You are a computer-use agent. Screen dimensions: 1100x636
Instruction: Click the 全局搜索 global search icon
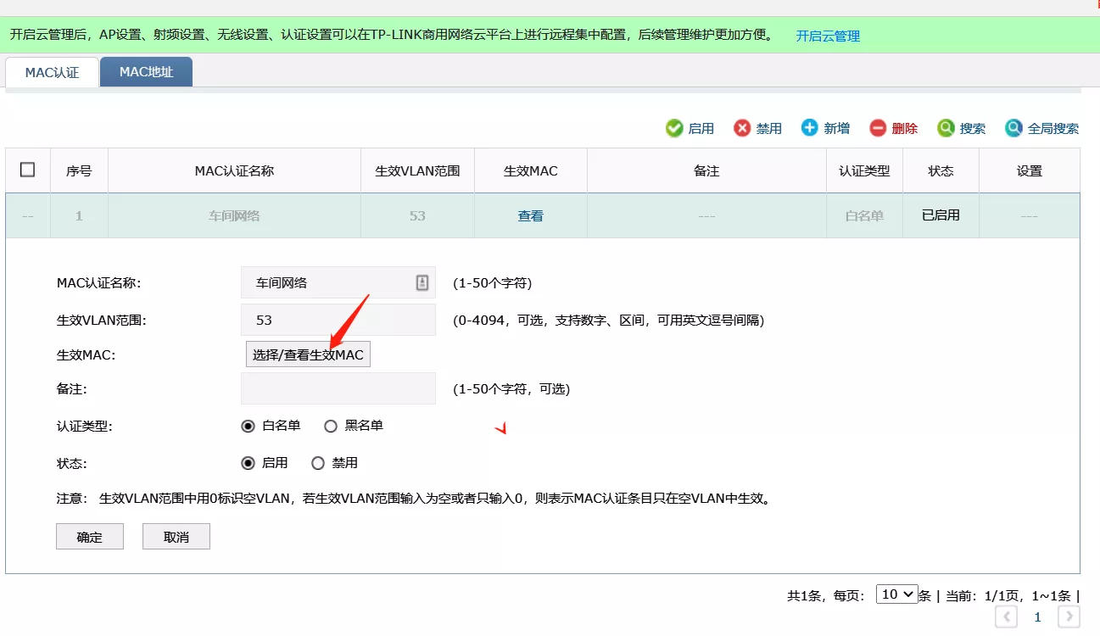pos(1013,128)
